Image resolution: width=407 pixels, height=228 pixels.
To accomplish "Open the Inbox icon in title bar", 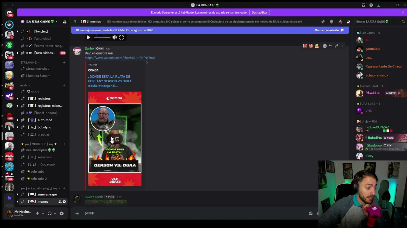I will click(x=363, y=5).
